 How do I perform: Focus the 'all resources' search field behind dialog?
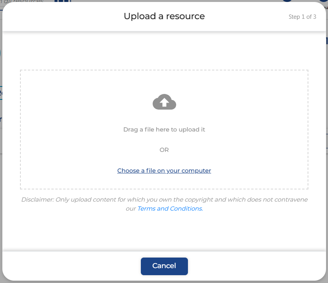24,2
